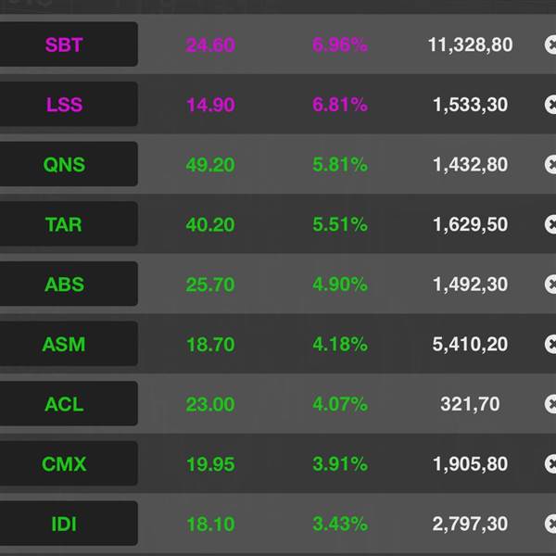The image size is (556, 556).
Task: Delete IDI entry with X icon
Action: (x=550, y=524)
